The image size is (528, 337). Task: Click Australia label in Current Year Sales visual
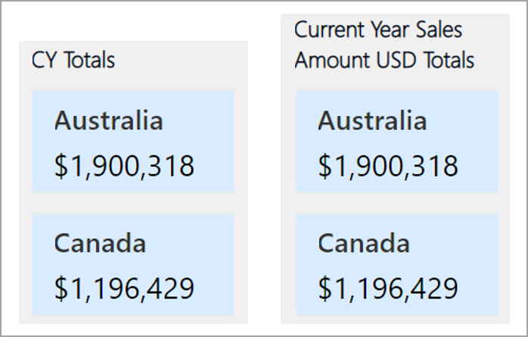pyautogui.click(x=372, y=120)
